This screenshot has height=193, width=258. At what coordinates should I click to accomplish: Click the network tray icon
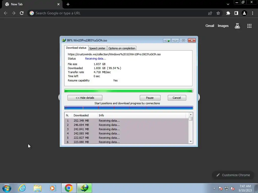227,188
